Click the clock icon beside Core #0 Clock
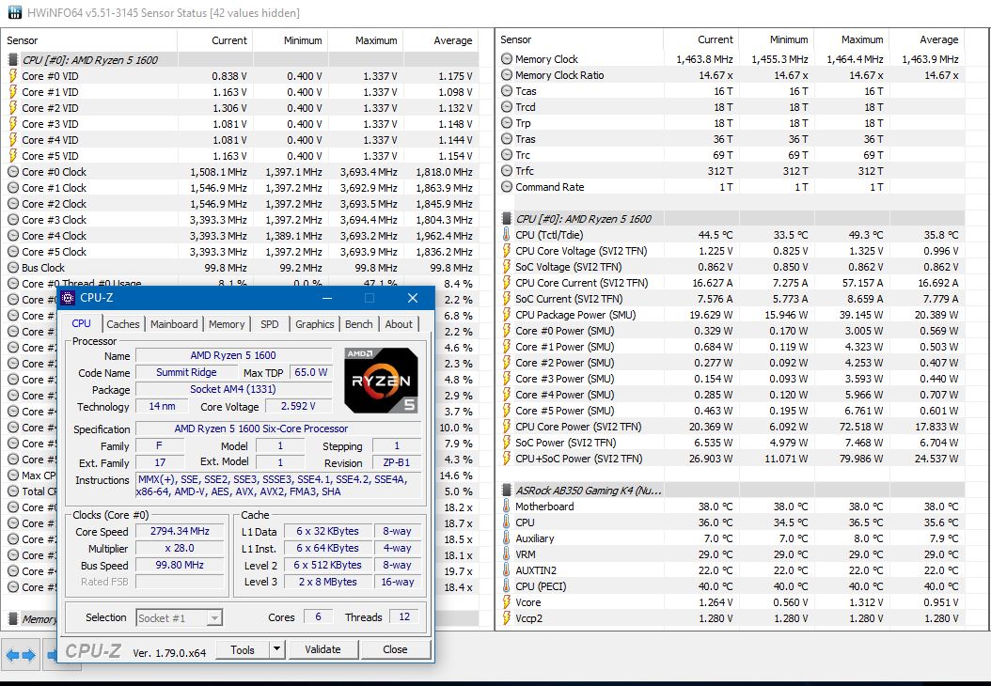The image size is (991, 686). [12, 172]
